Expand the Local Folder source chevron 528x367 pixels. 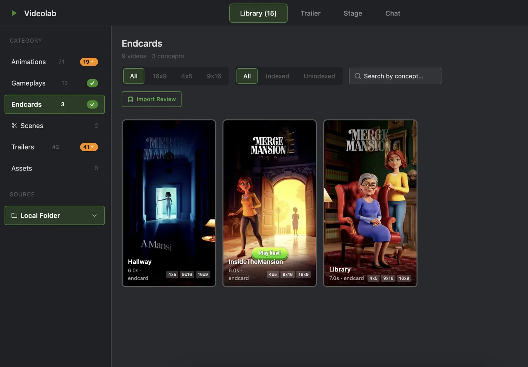click(94, 215)
